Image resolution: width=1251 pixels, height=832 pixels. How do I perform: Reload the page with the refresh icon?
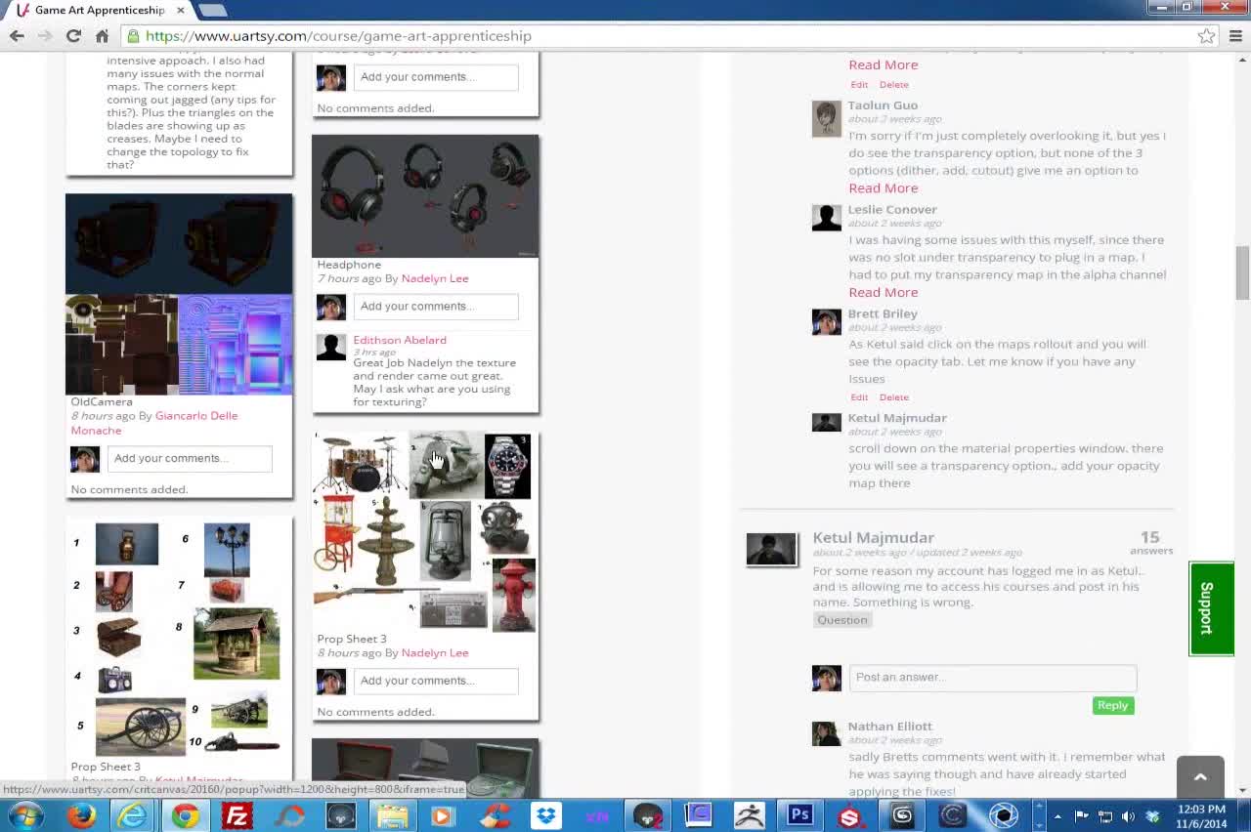(73, 36)
